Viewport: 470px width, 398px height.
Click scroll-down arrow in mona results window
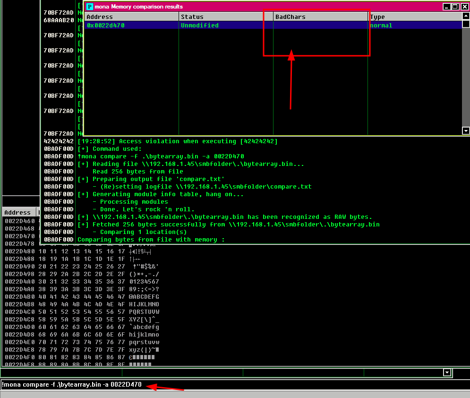[466, 131]
